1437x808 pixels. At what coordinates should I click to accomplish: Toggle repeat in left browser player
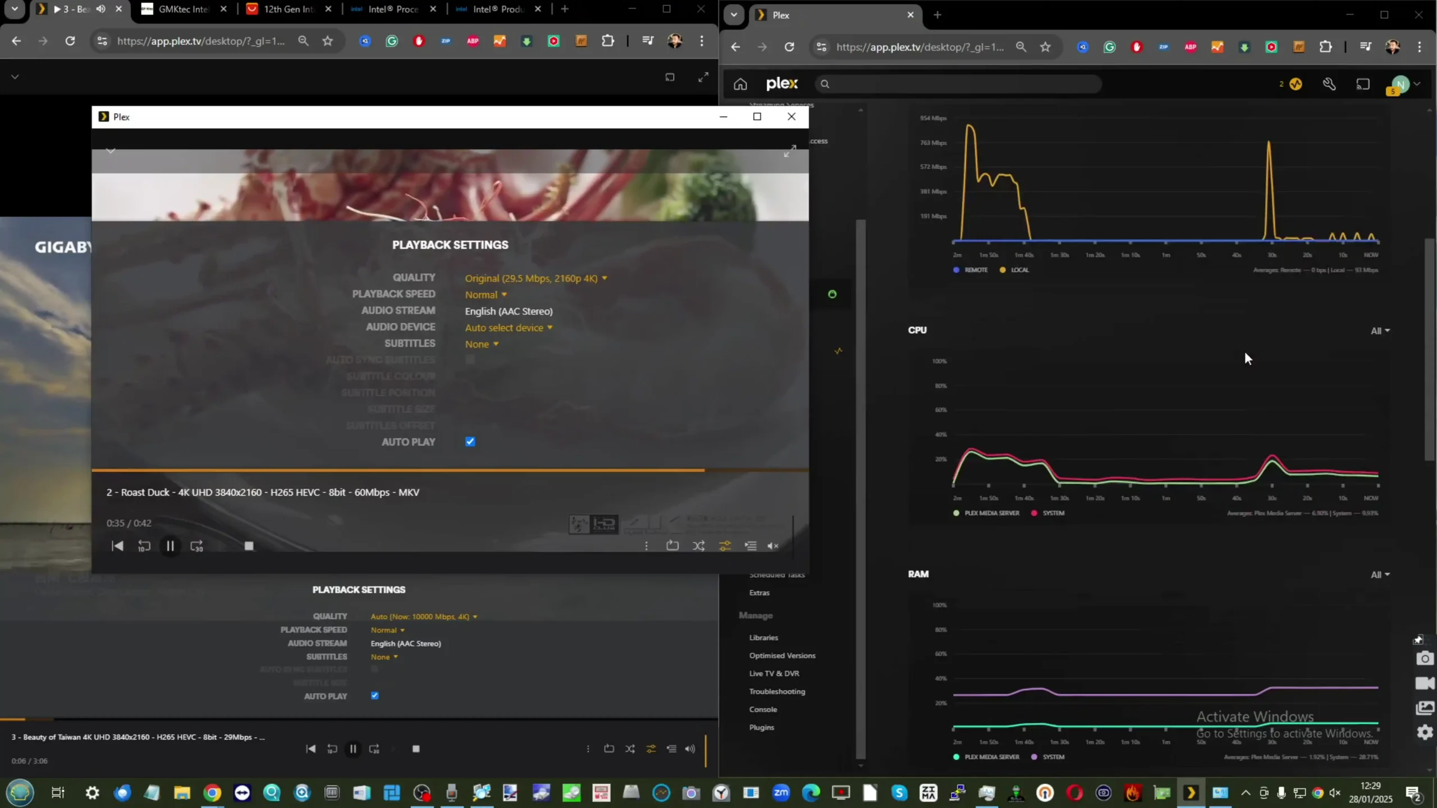609,749
